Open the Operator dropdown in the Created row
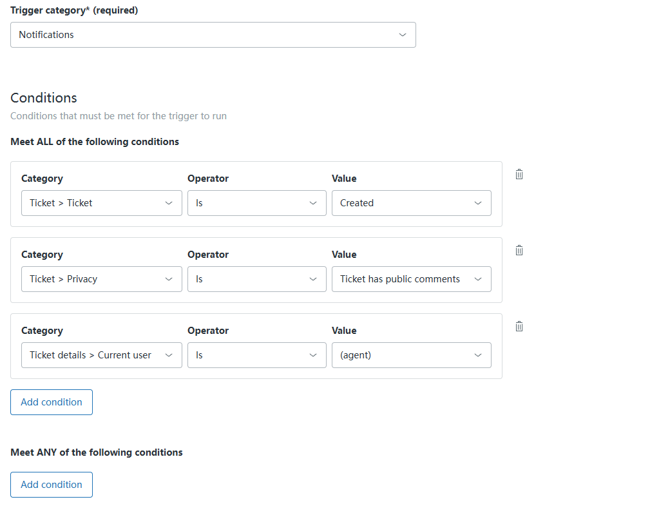650x515 pixels. coord(256,203)
